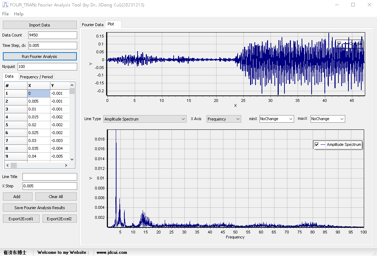Focus the Data Count input field

[53, 35]
